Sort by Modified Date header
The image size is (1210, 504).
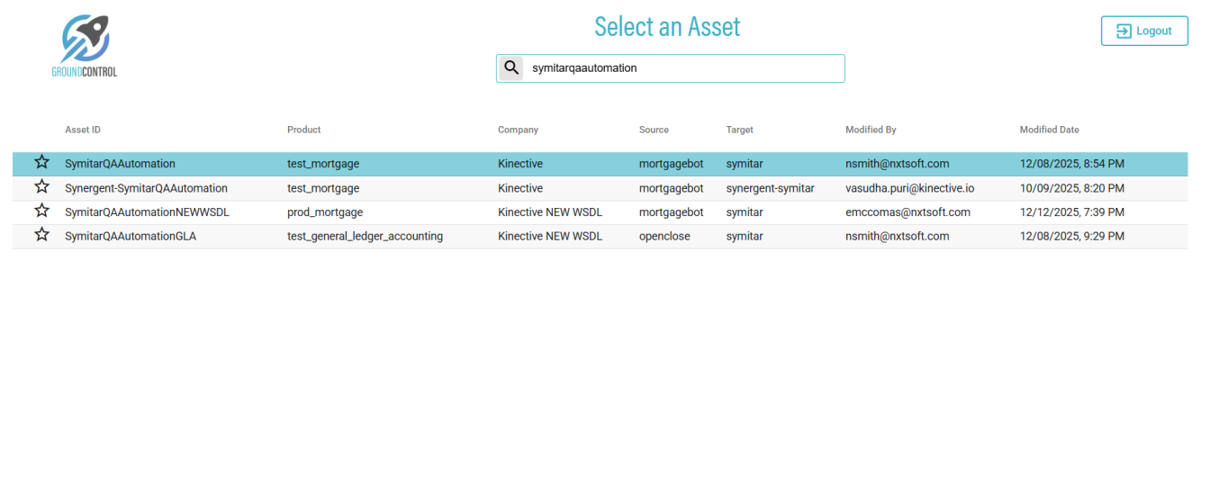[1049, 130]
